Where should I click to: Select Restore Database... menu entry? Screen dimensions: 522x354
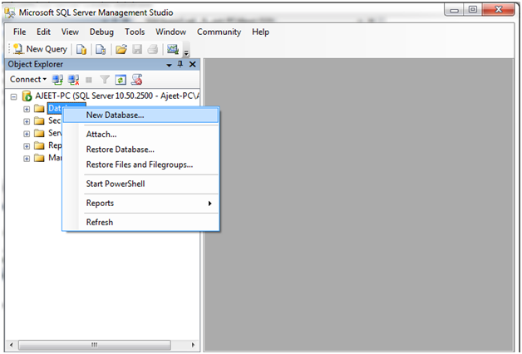[x=140, y=150]
